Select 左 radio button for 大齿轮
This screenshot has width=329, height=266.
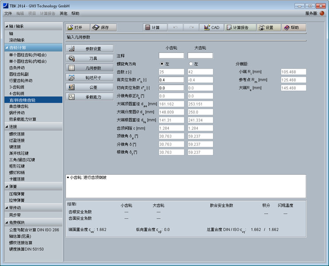191,64
